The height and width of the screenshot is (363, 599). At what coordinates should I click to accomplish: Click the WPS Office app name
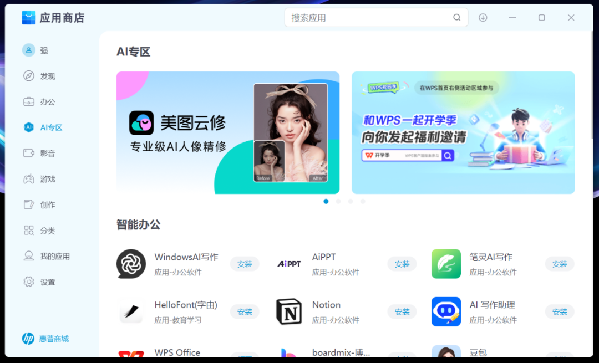177,352
